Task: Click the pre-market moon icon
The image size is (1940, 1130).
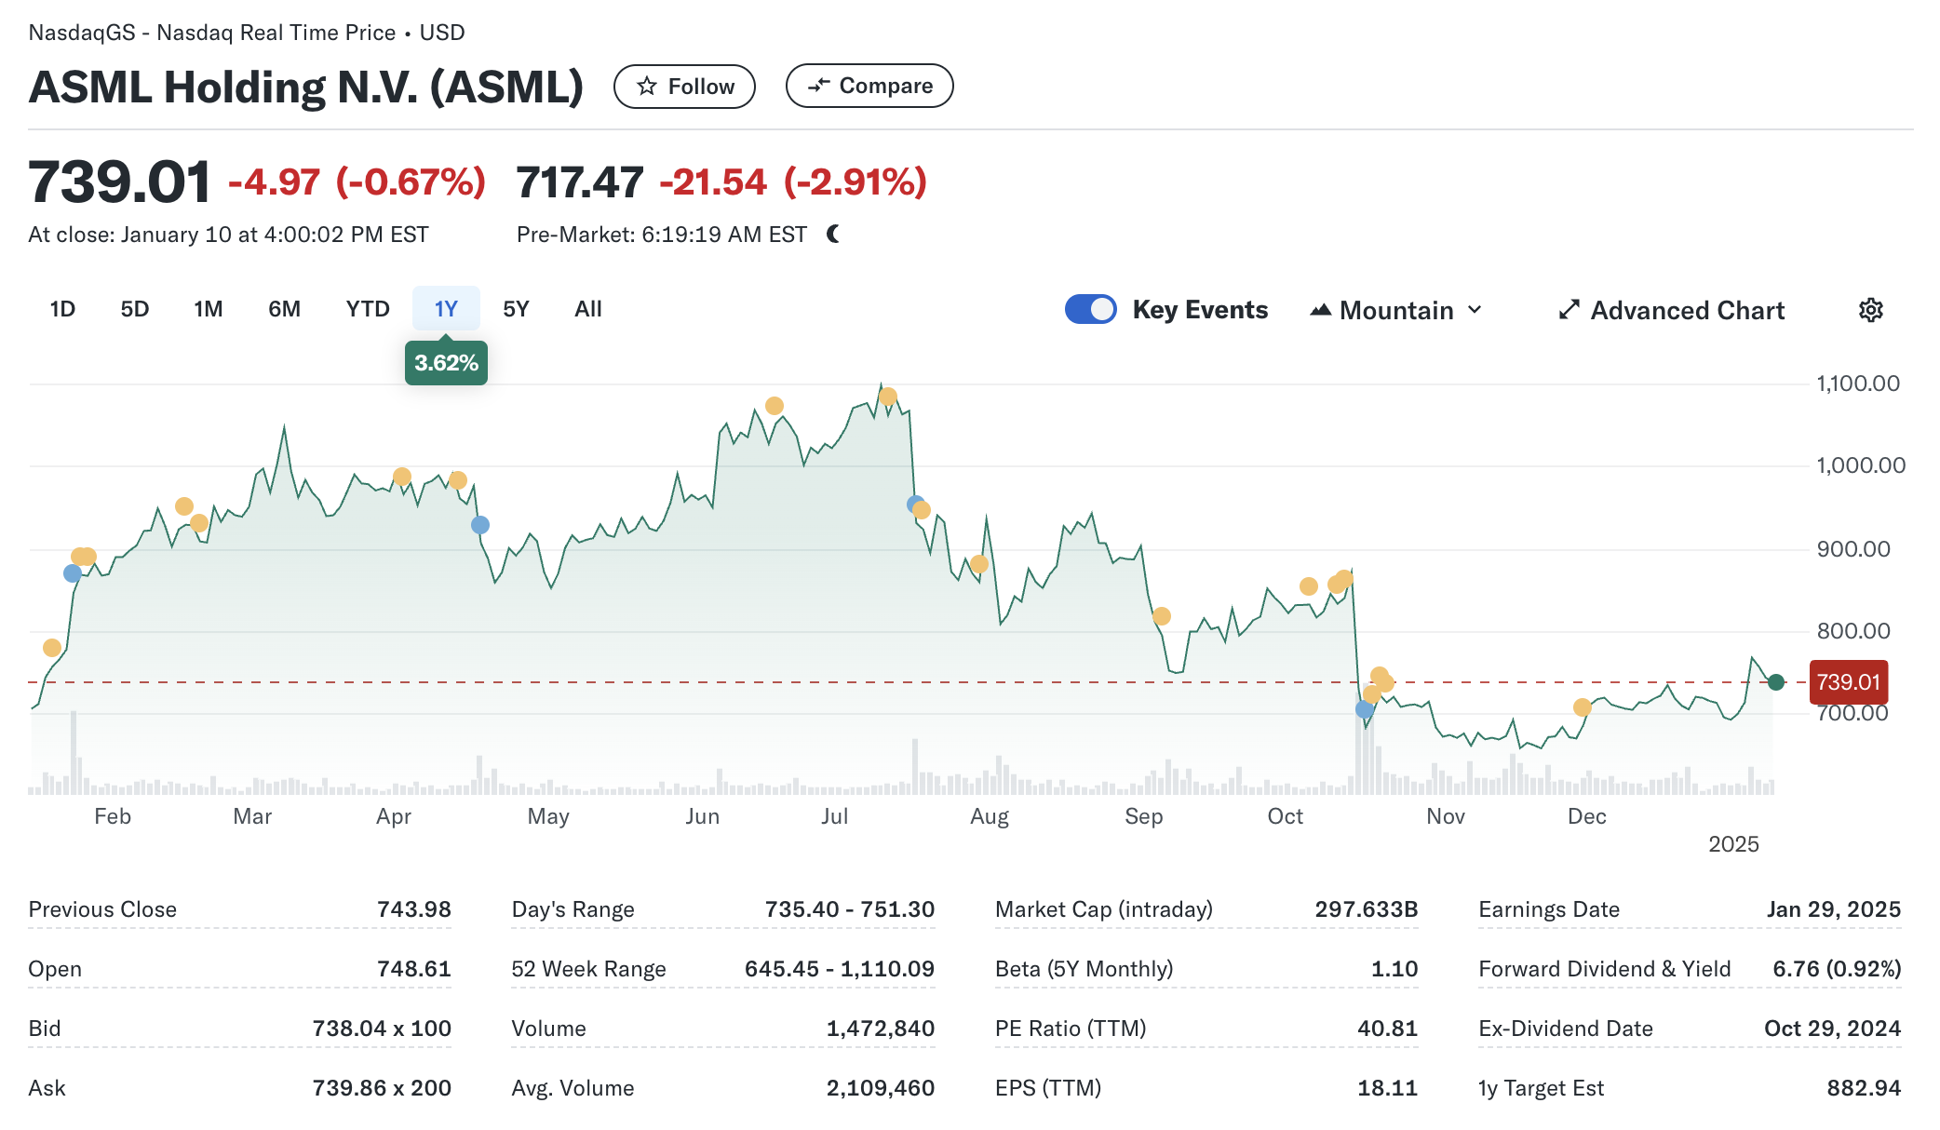Action: click(x=833, y=235)
